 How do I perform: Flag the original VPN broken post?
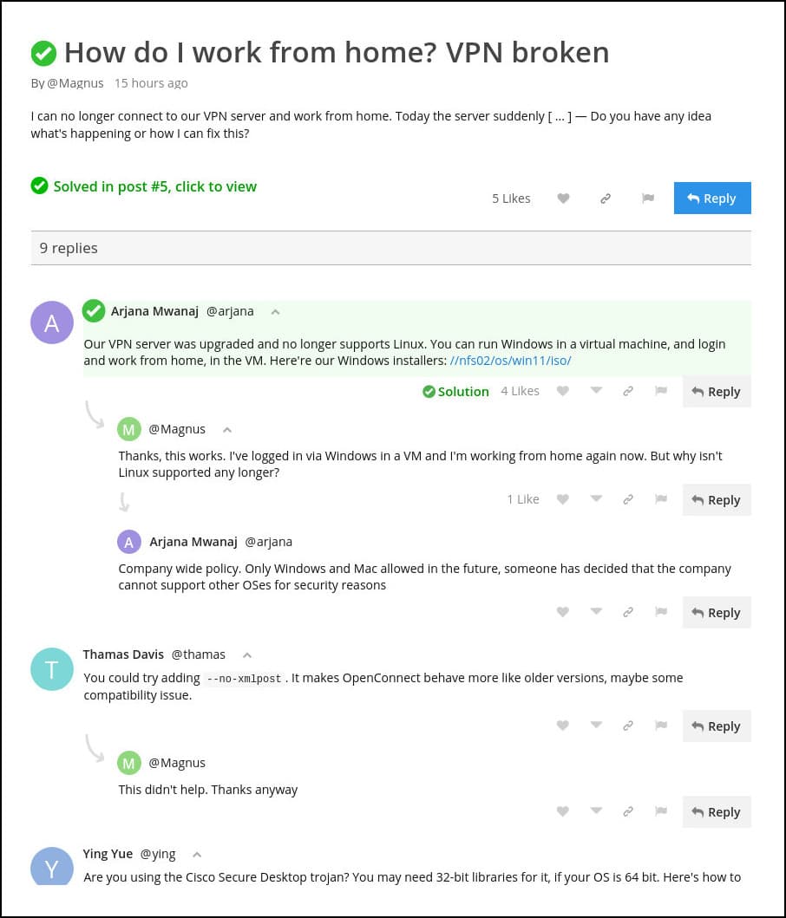point(647,199)
